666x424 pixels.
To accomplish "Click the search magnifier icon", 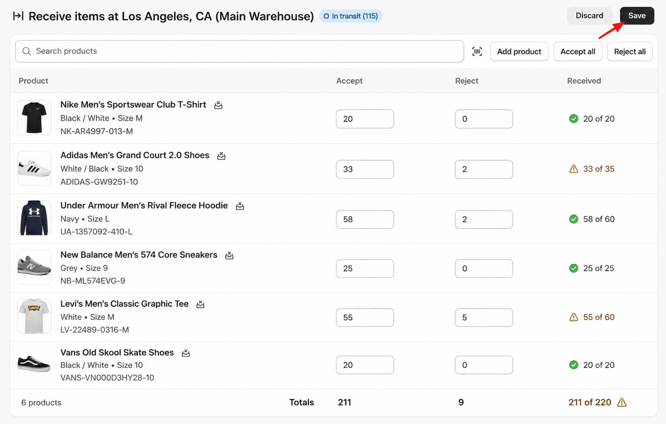I will click(x=27, y=51).
